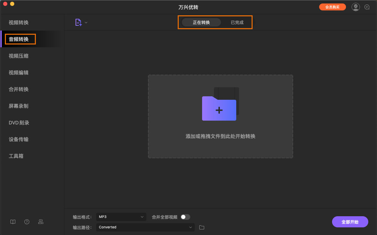377x235 pixels.
Task: Open 会员购买 purchase page
Action: (x=332, y=7)
